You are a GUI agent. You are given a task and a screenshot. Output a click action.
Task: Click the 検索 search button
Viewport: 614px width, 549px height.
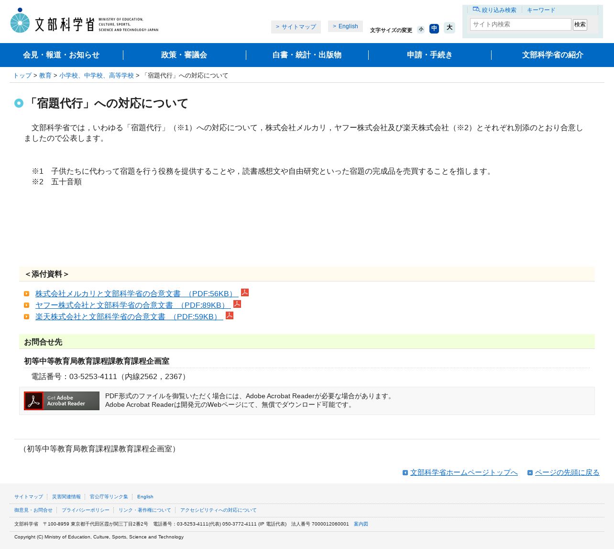tap(580, 25)
